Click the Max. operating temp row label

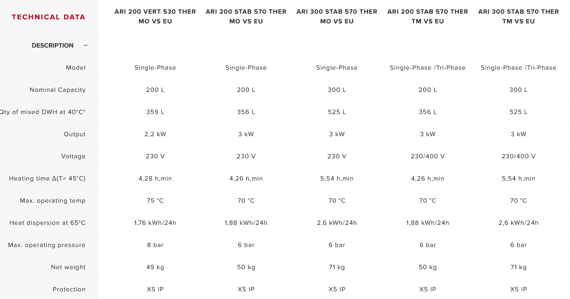(x=52, y=201)
